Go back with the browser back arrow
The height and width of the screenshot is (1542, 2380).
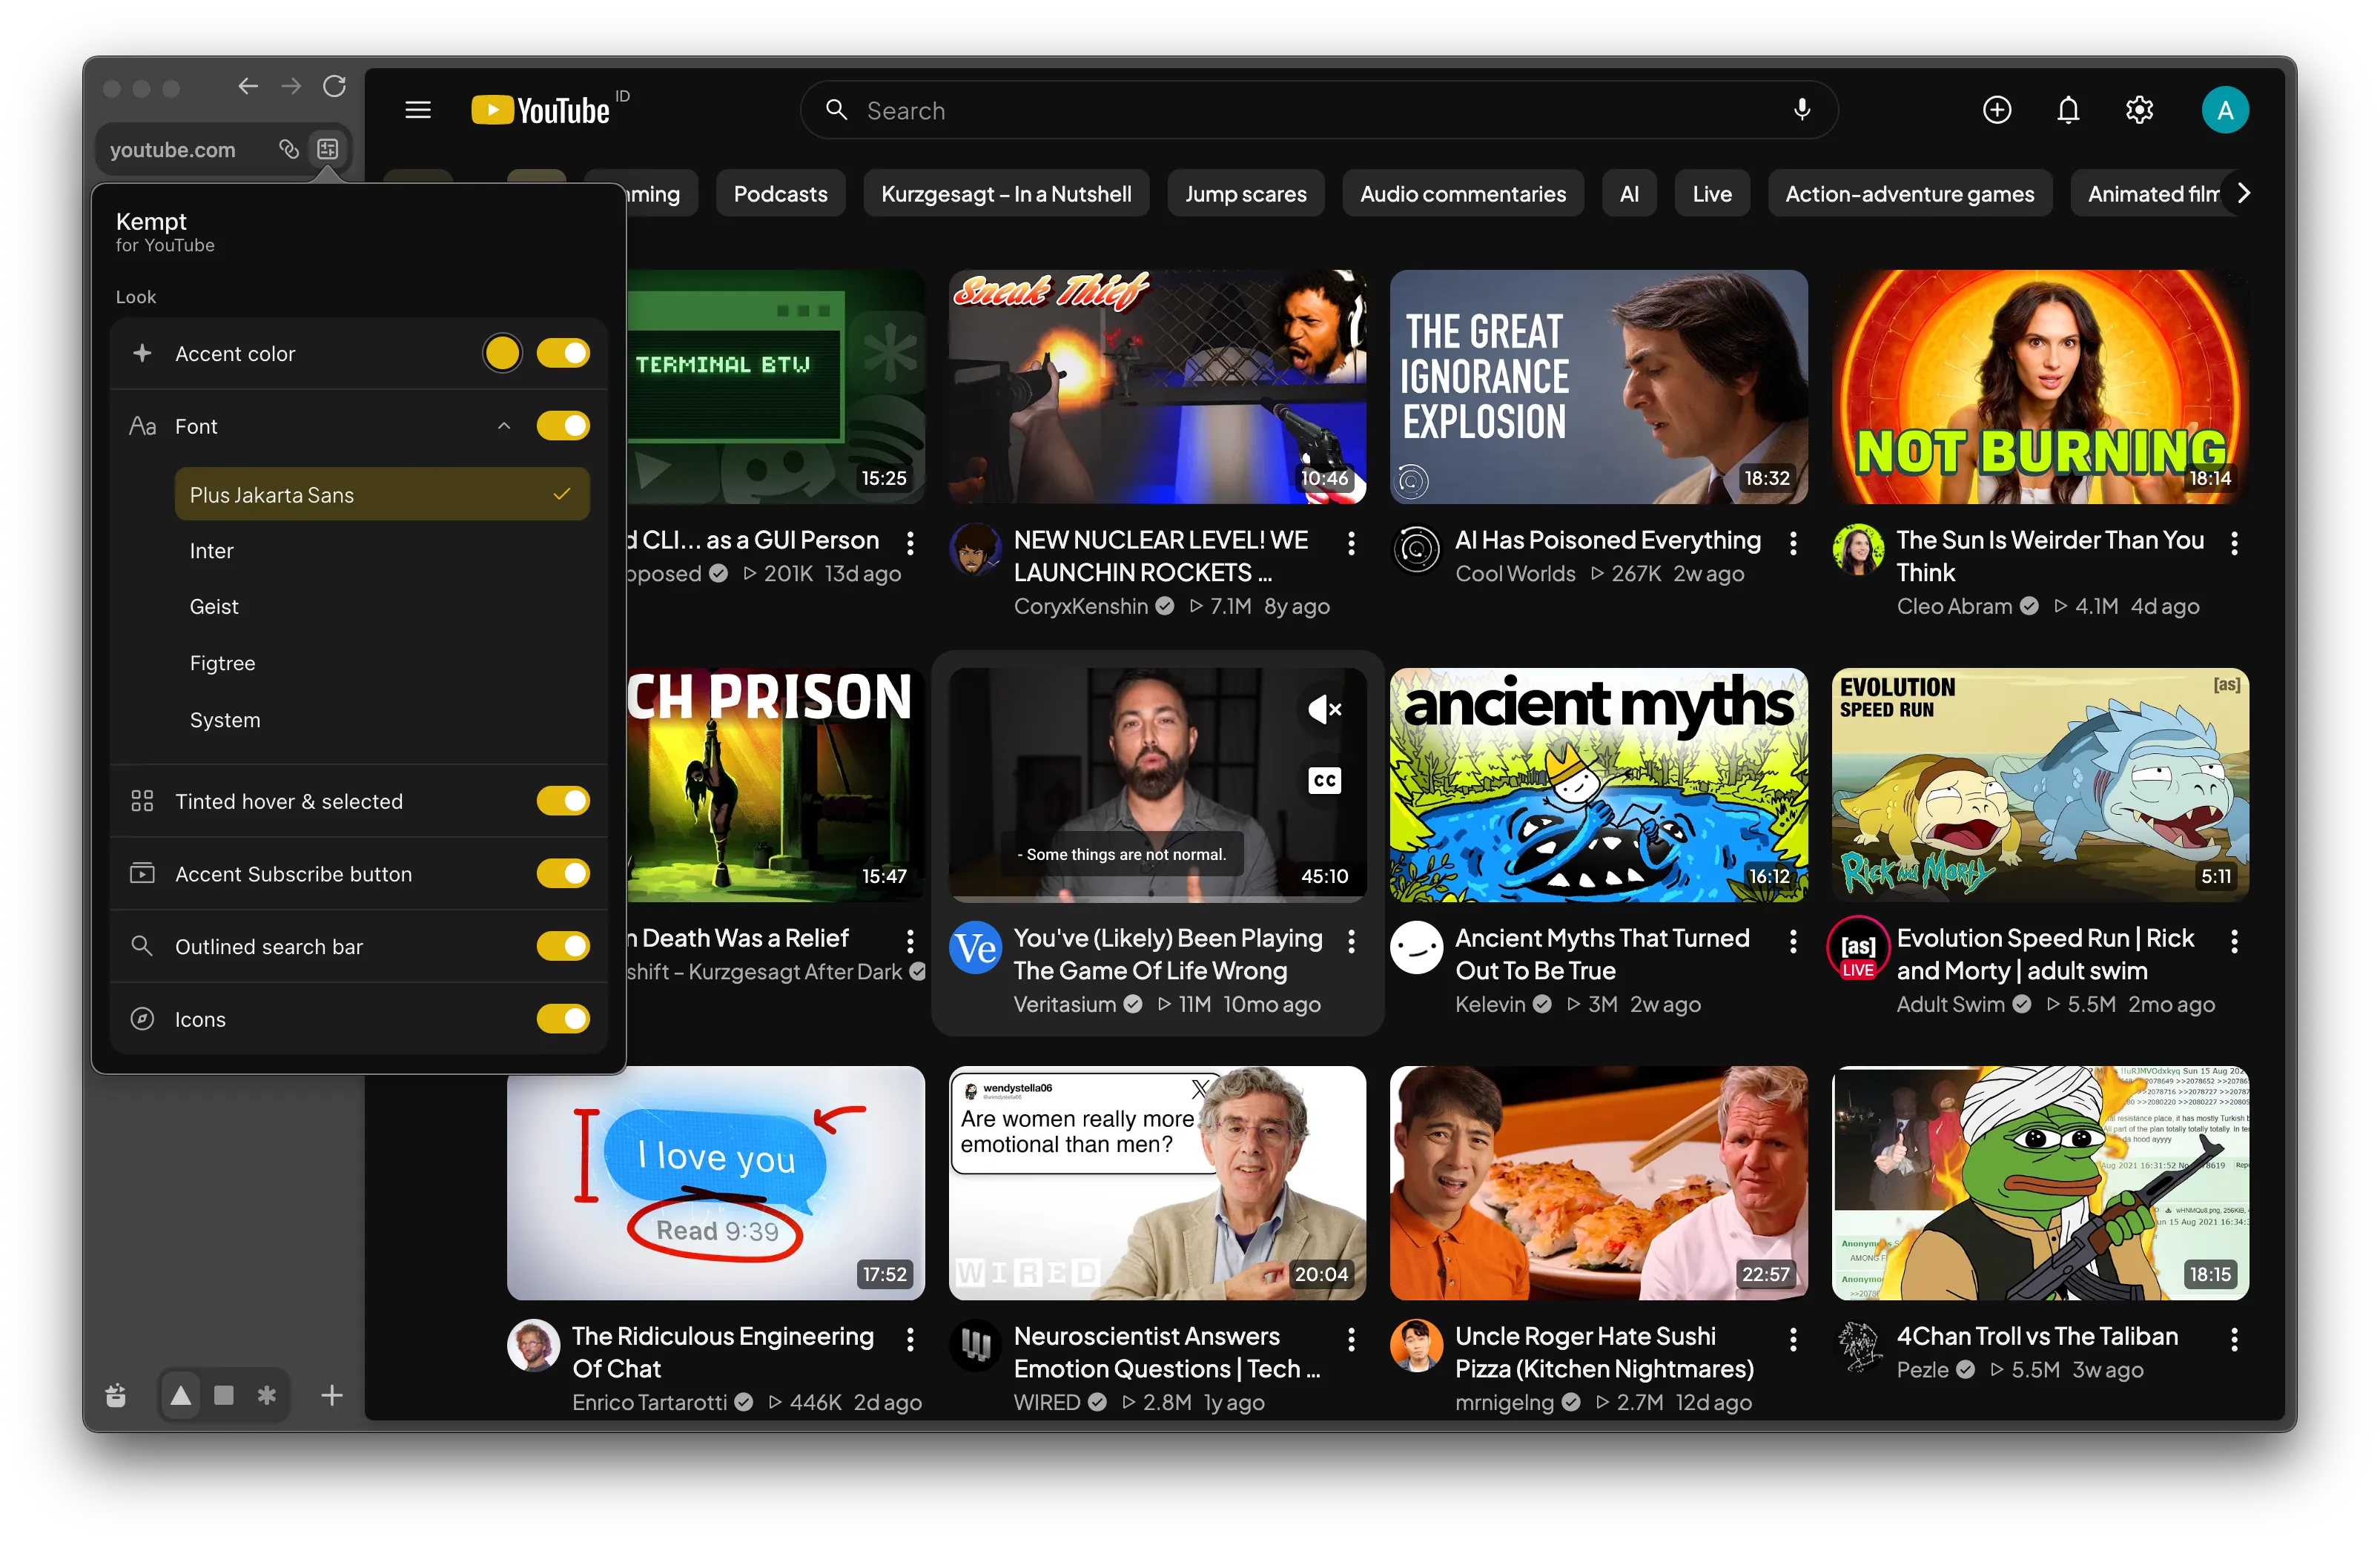point(248,87)
